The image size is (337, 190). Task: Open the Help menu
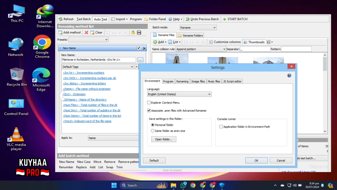[175, 19]
